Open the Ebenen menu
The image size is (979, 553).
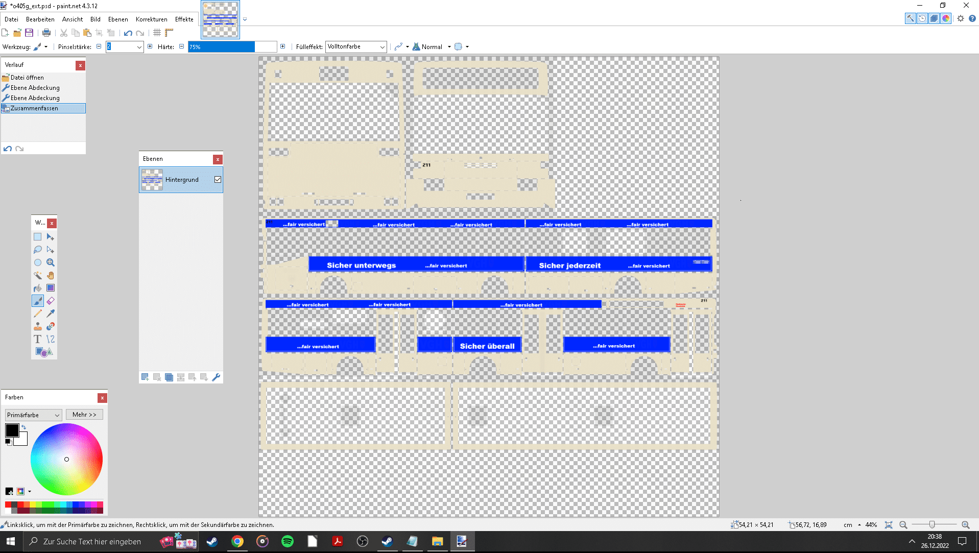[118, 19]
